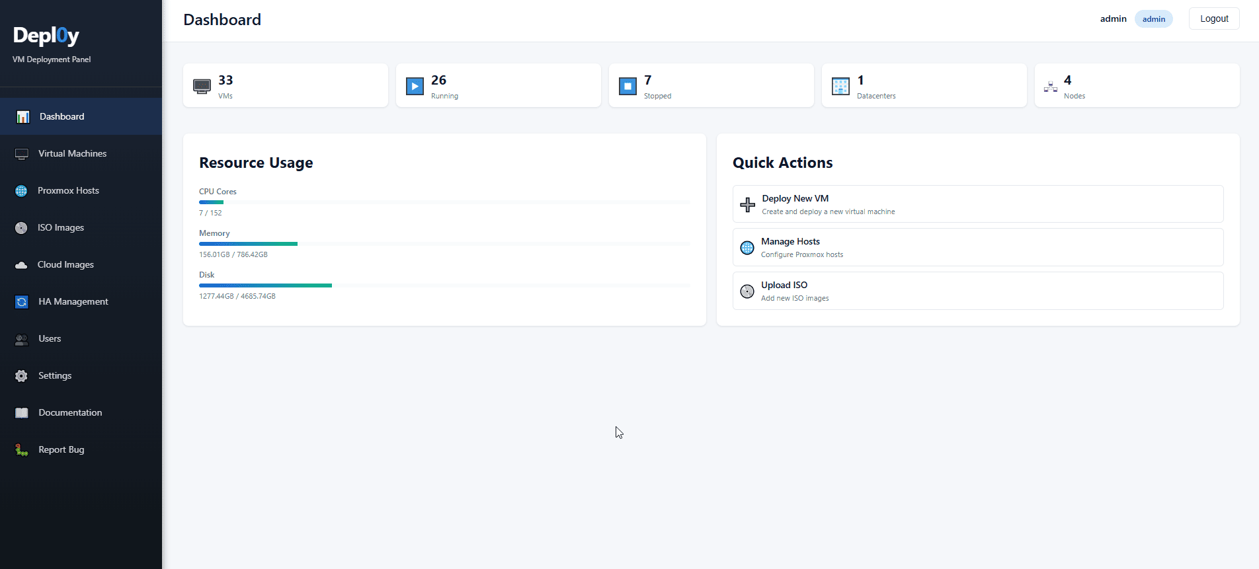Image resolution: width=1259 pixels, height=569 pixels.
Task: Click the Settings gear icon
Action: coord(22,376)
